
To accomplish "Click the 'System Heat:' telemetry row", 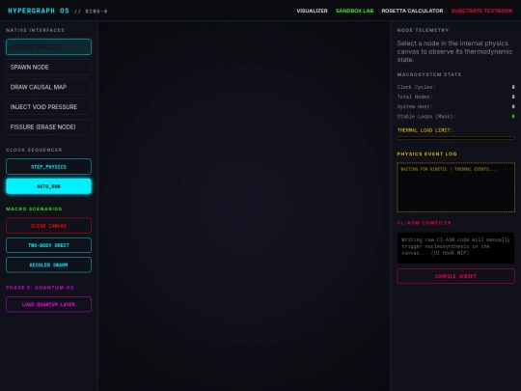I will click(x=455, y=107).
